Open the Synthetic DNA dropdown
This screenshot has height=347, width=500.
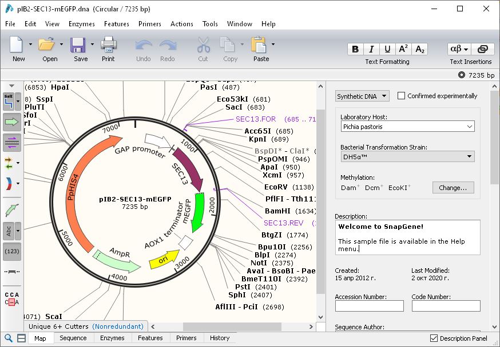362,96
